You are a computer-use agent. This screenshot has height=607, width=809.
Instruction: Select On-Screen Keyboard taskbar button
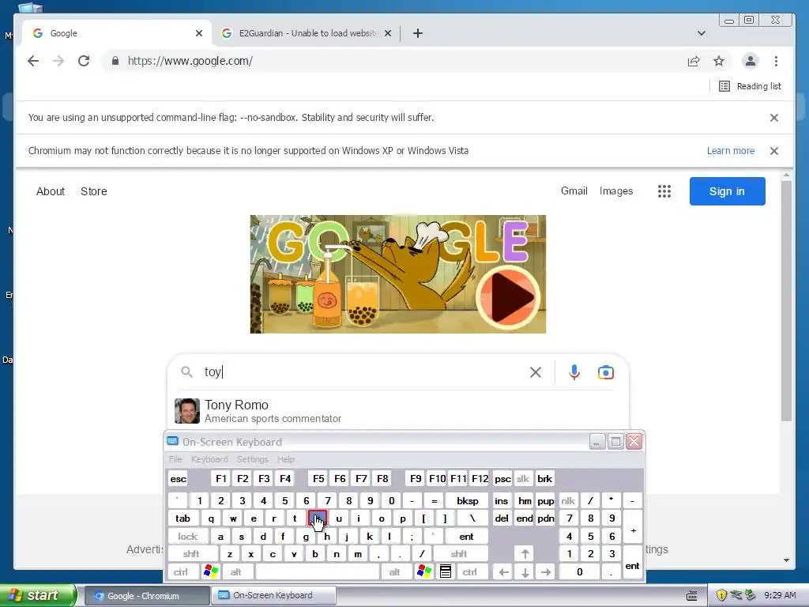click(x=273, y=596)
